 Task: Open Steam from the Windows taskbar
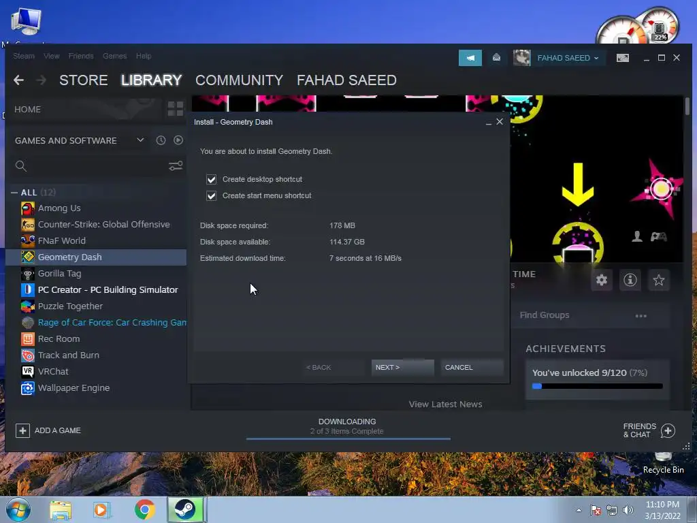pos(185,509)
